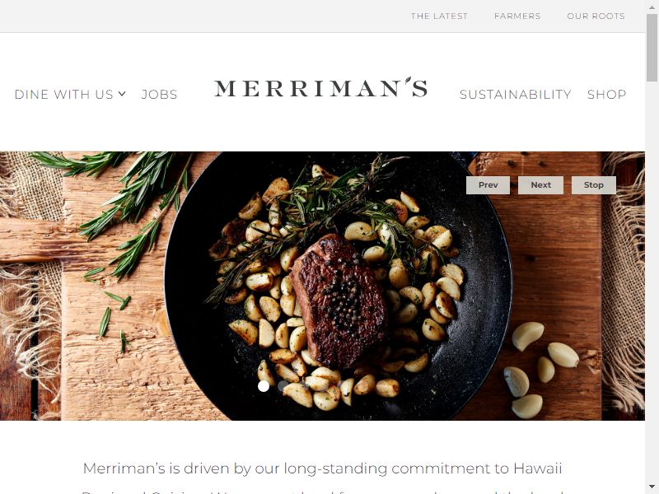Click the Dine With Us menu label
Viewport: 659px width, 494px height.
pyautogui.click(x=64, y=94)
